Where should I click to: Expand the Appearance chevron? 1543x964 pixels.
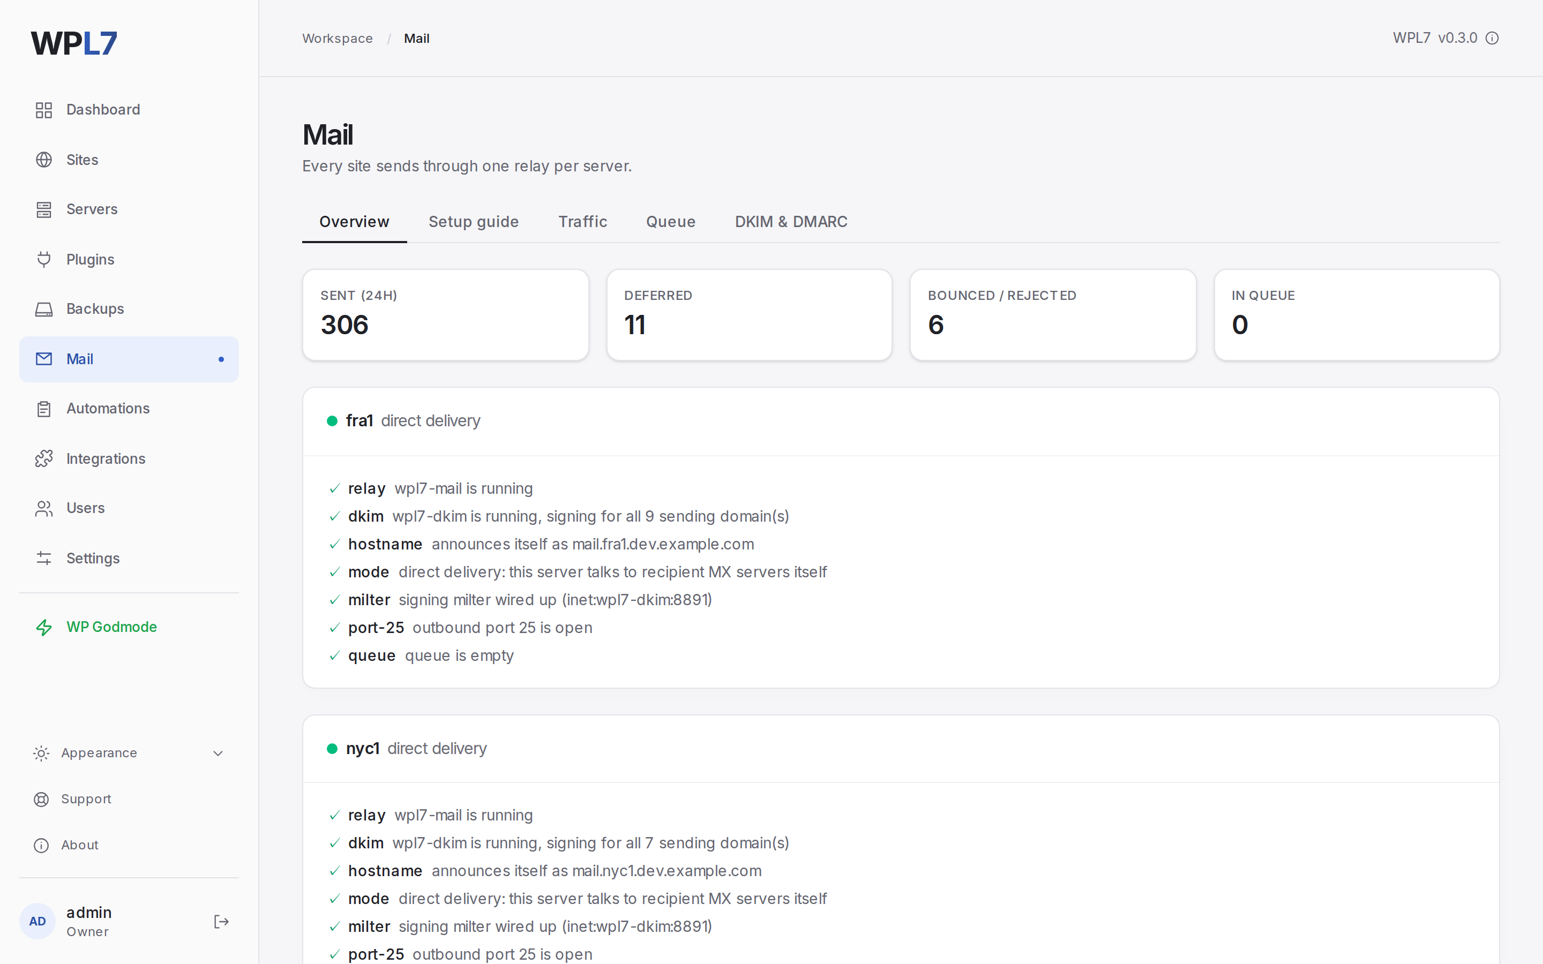[x=218, y=754]
